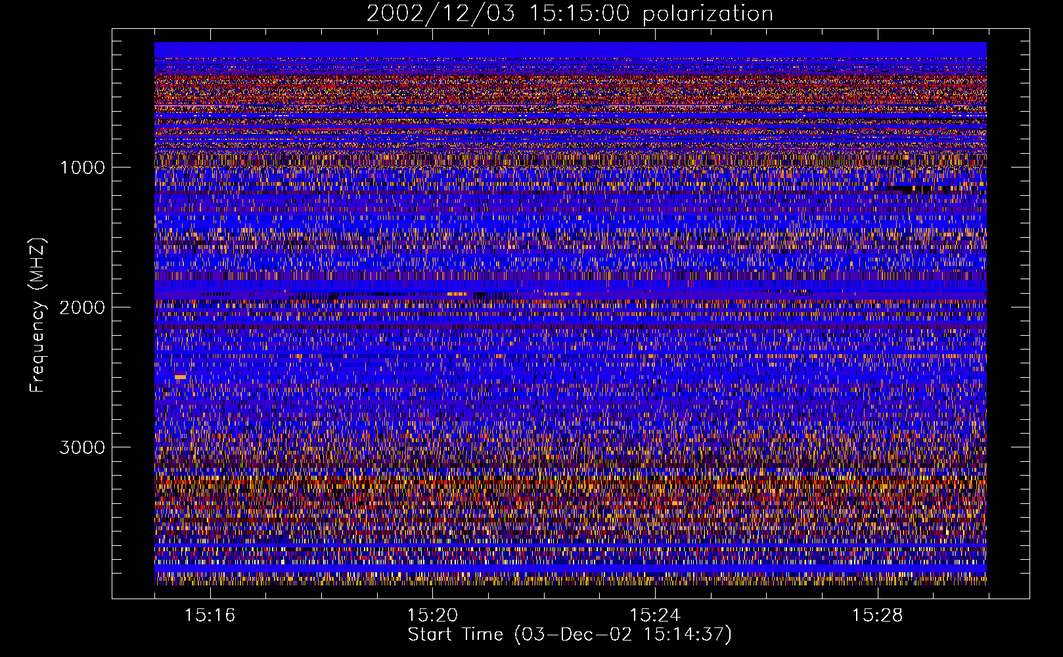Click the 2000 frequency tick label

point(82,307)
